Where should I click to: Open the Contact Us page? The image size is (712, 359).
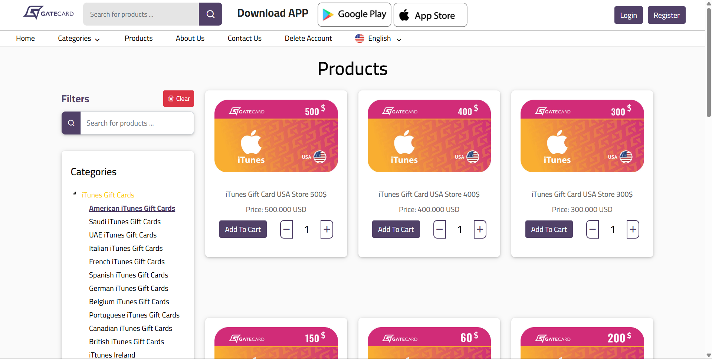point(245,39)
